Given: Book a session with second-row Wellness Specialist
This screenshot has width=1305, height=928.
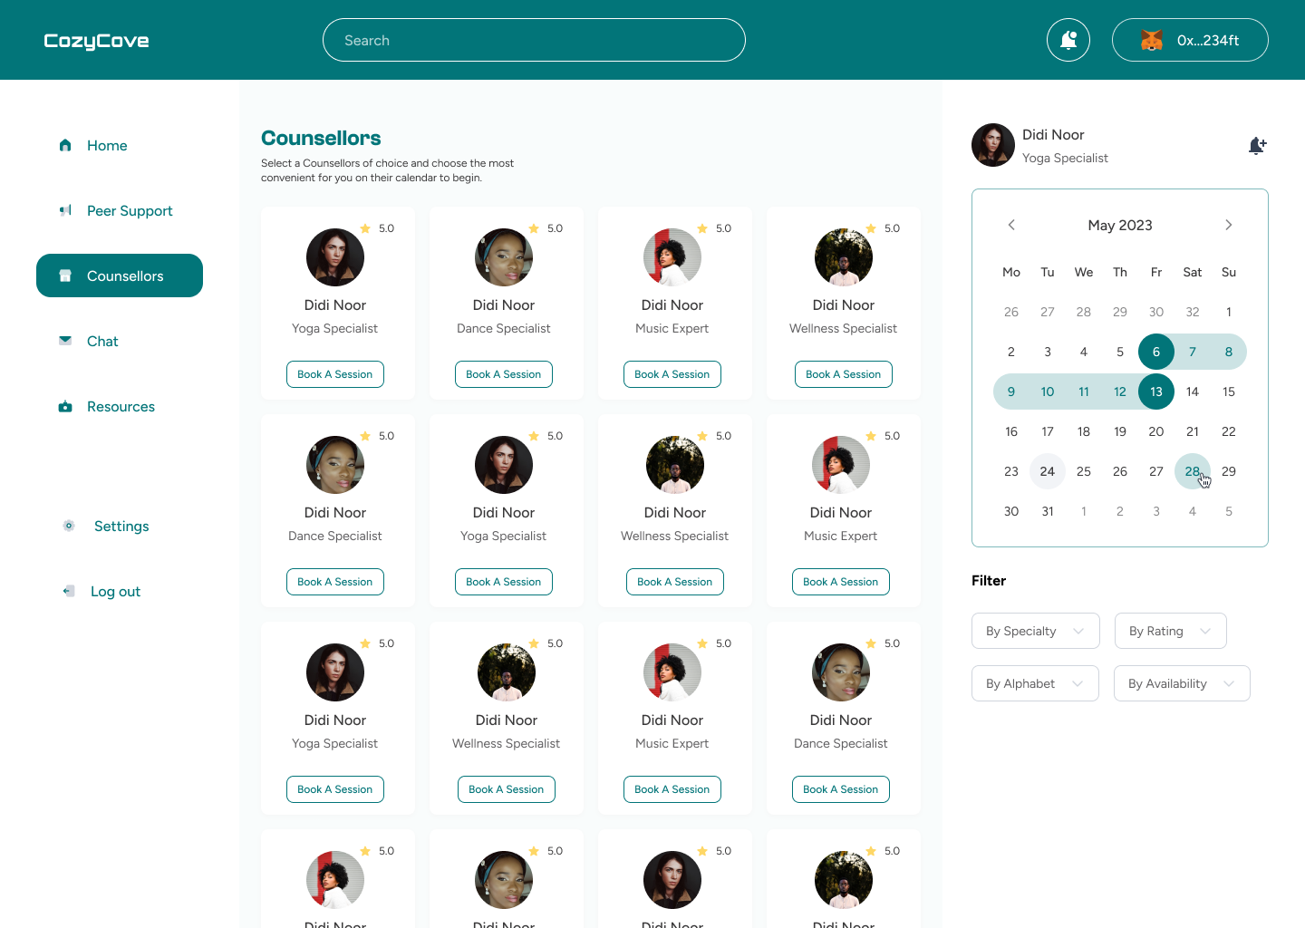Looking at the screenshot, I should [x=675, y=582].
